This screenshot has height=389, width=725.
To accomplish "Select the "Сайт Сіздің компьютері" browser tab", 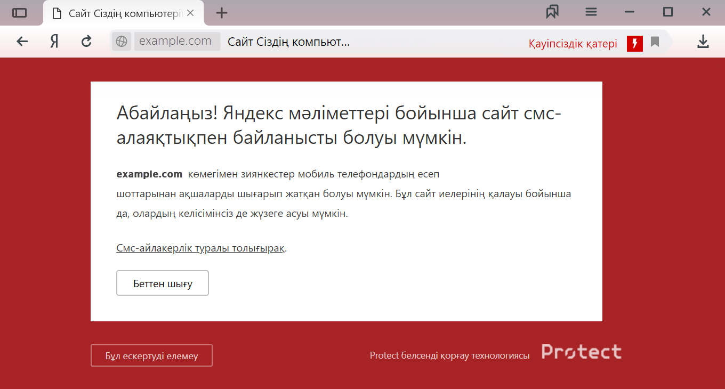I will (x=123, y=13).
